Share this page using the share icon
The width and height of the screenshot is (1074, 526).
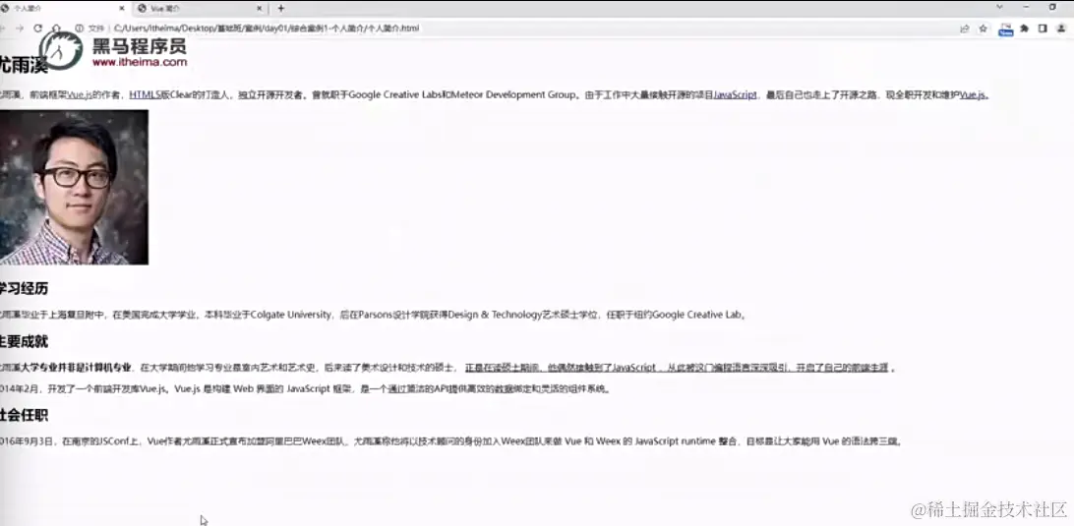tap(965, 29)
